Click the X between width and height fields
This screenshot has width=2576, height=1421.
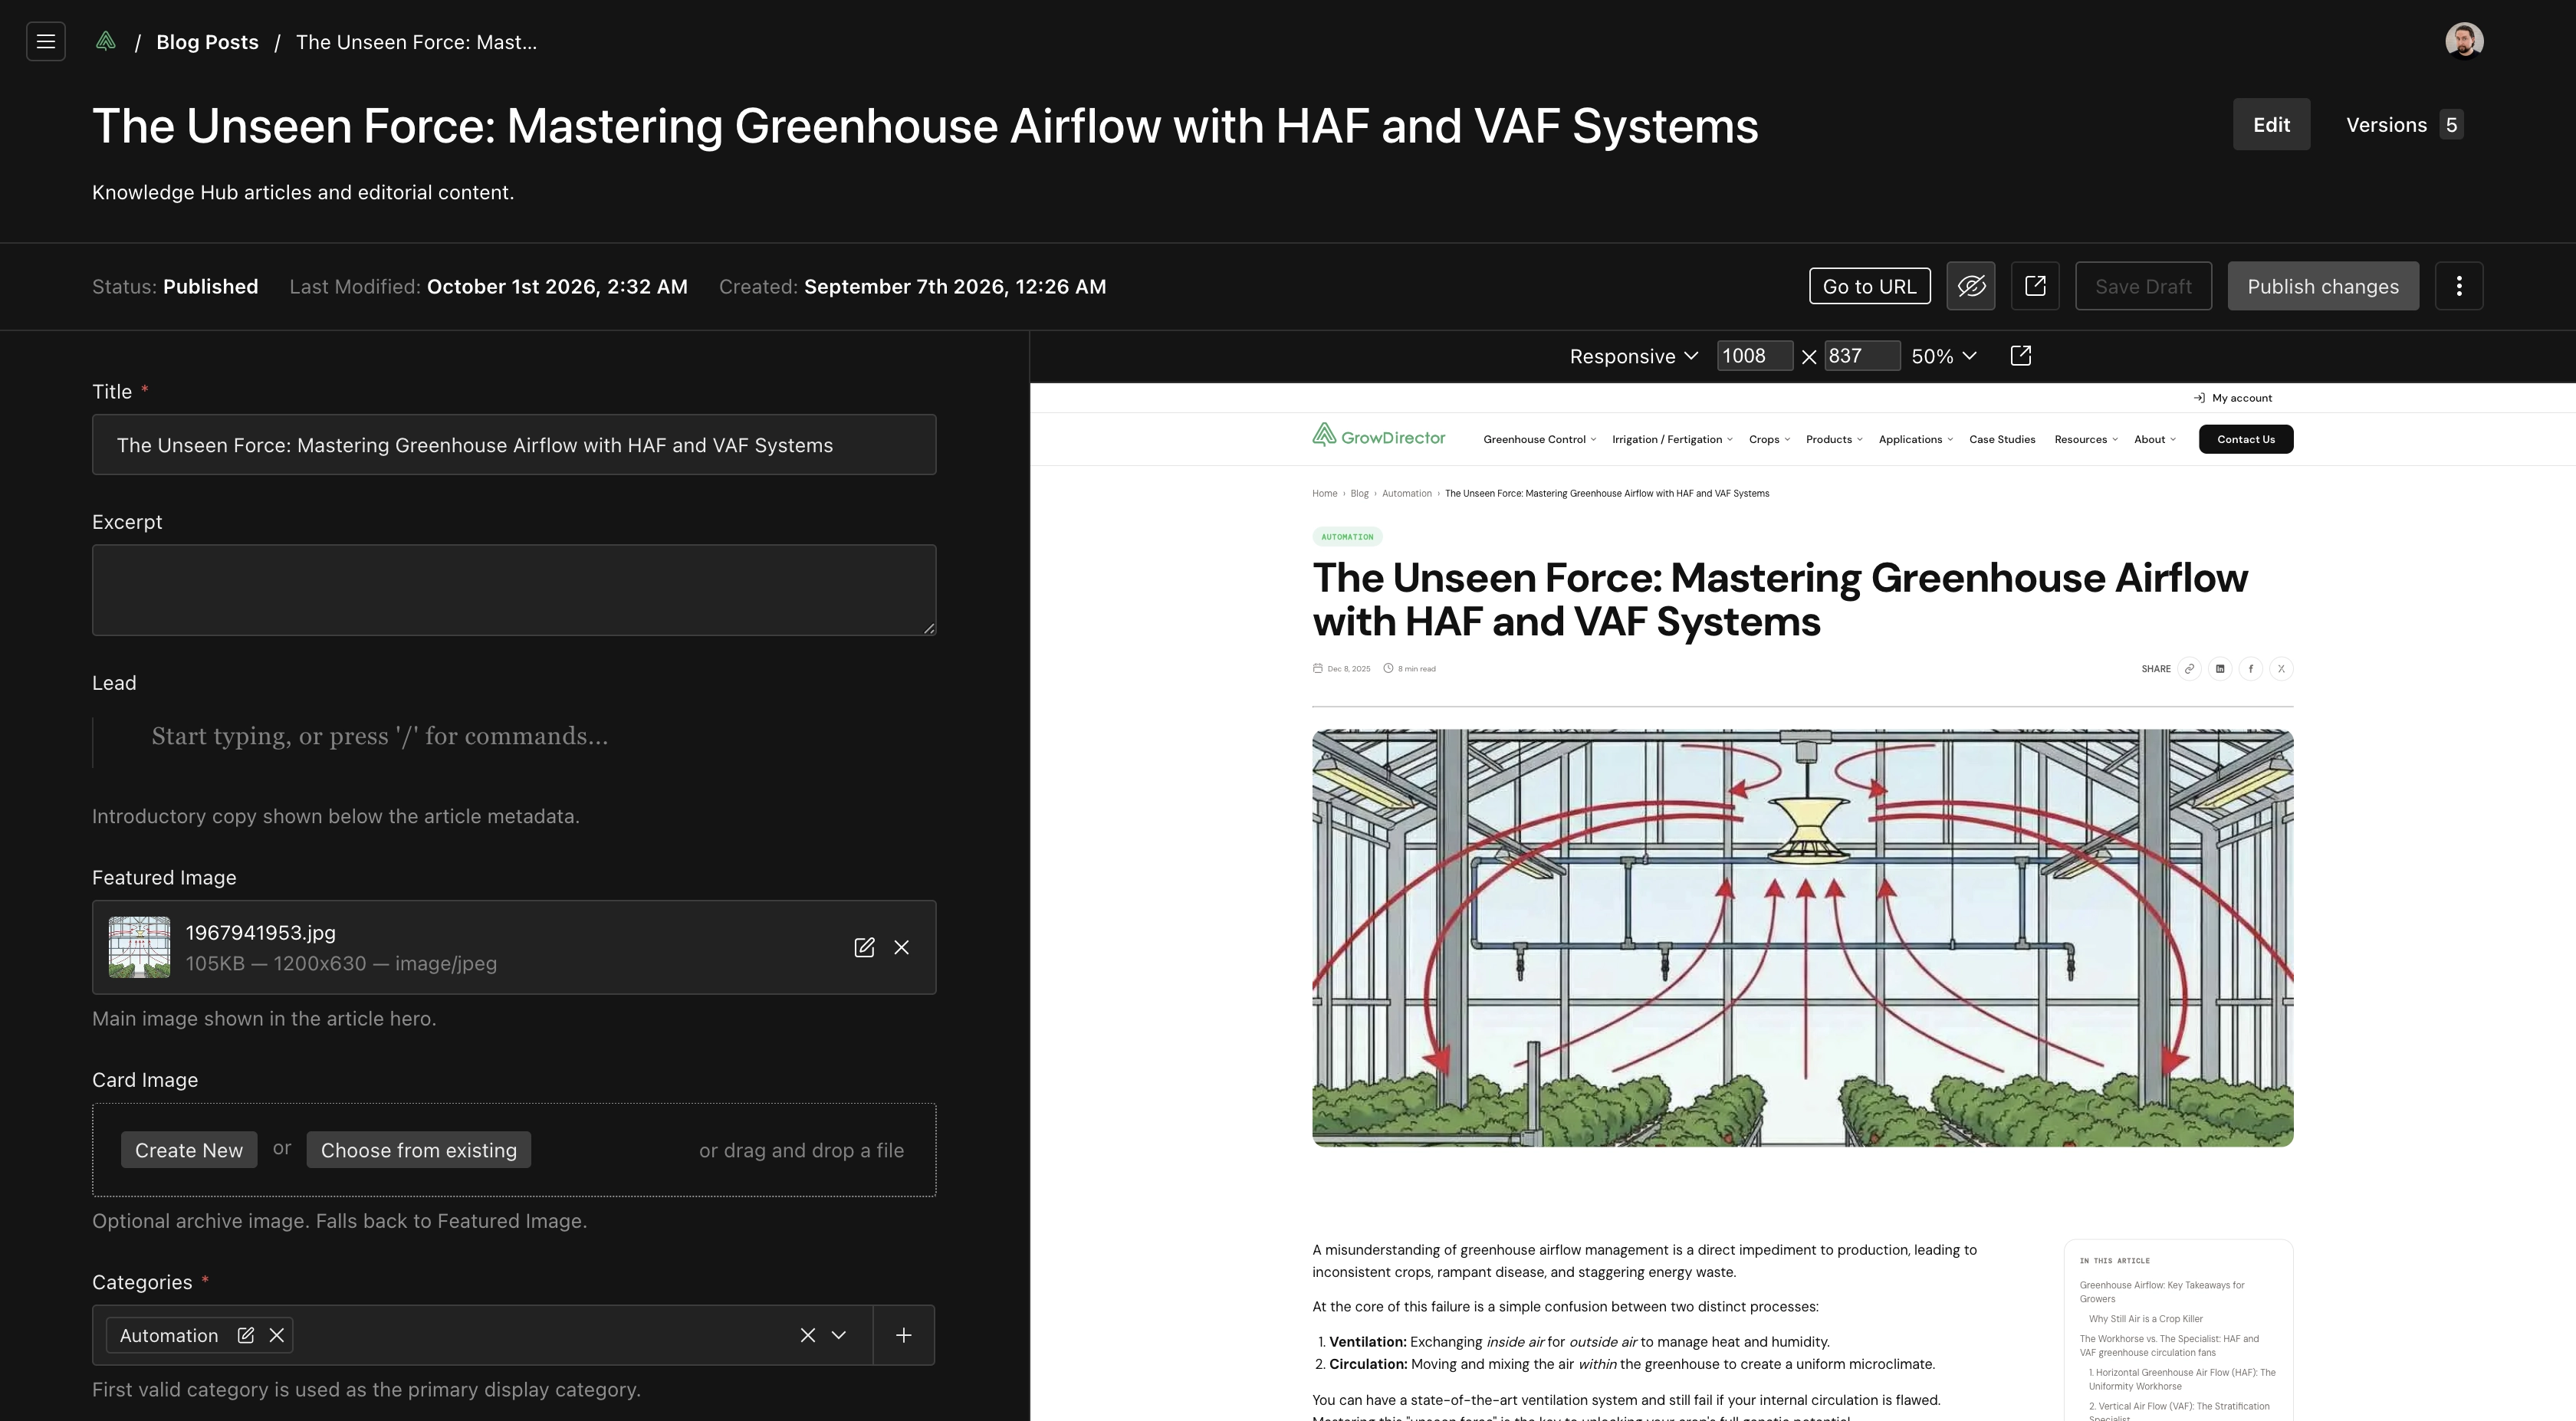coord(1809,357)
